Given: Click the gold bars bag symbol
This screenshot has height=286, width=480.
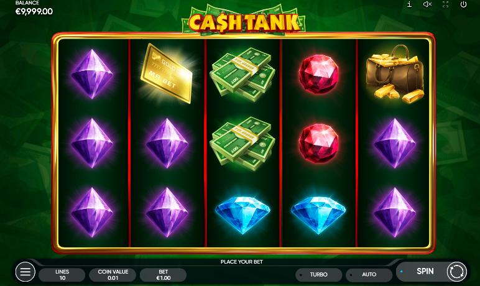Looking at the screenshot, I should click(395, 74).
